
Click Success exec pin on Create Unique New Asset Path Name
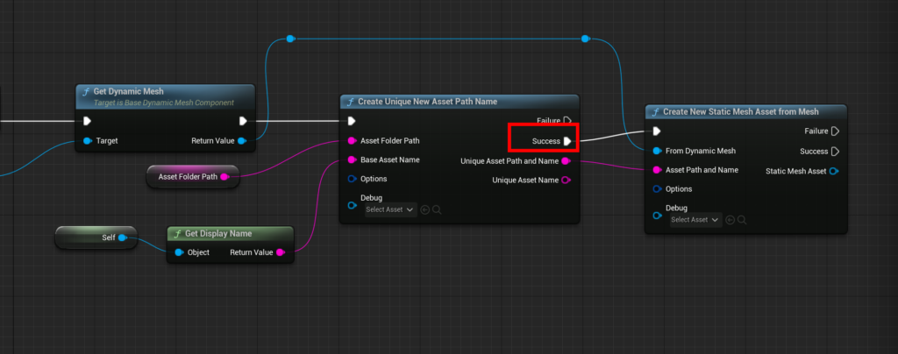(567, 141)
